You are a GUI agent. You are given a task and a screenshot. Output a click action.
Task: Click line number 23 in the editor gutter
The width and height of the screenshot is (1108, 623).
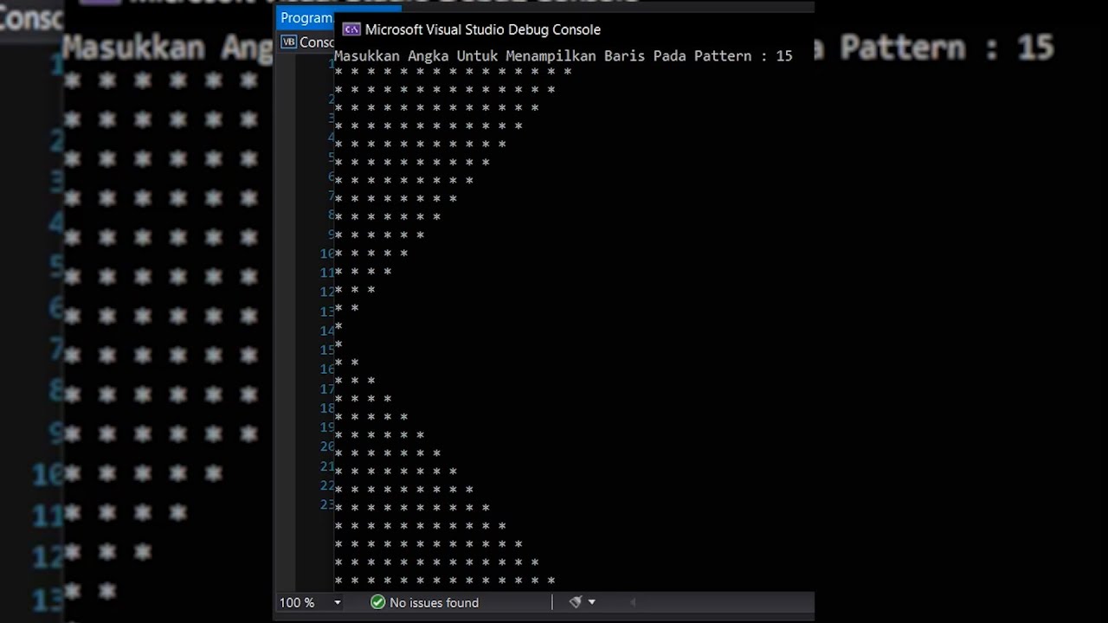click(x=326, y=504)
